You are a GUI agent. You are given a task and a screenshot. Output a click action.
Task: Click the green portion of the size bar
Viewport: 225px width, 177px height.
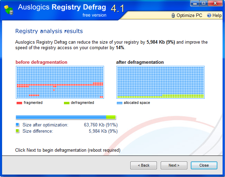(111, 117)
